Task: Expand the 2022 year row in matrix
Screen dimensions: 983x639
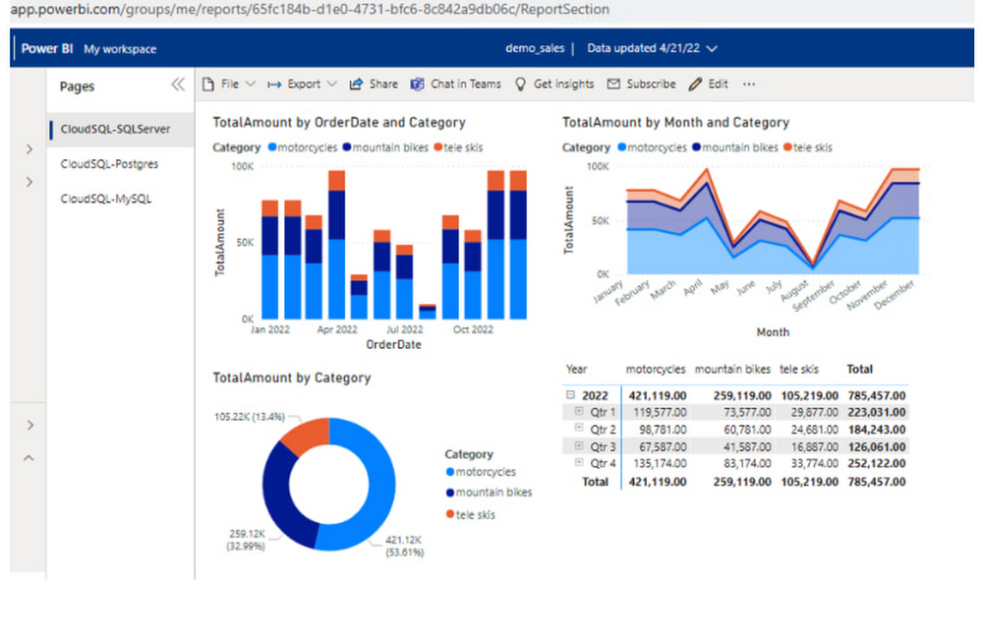Action: (x=569, y=394)
